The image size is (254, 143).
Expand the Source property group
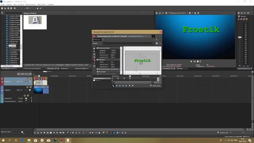97,71
